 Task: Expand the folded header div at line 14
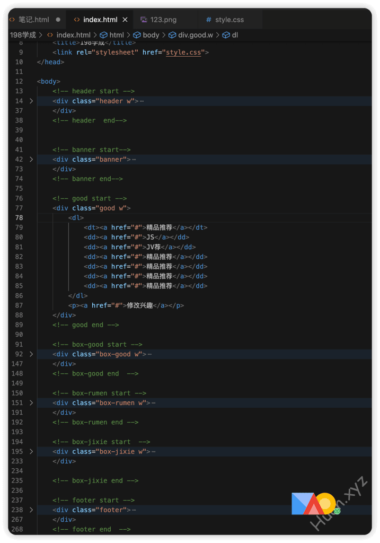click(31, 101)
